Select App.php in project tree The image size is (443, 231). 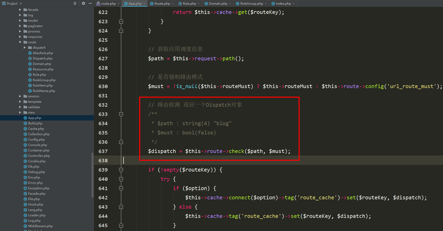(x=47, y=118)
